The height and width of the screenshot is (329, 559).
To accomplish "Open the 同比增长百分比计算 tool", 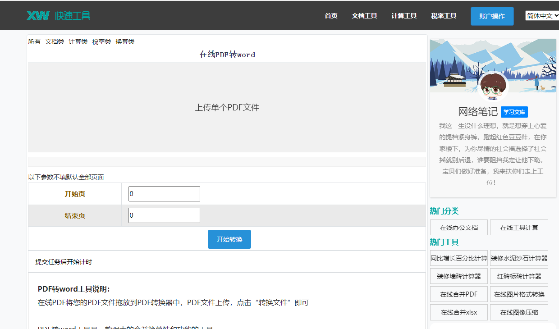I will pos(458,258).
